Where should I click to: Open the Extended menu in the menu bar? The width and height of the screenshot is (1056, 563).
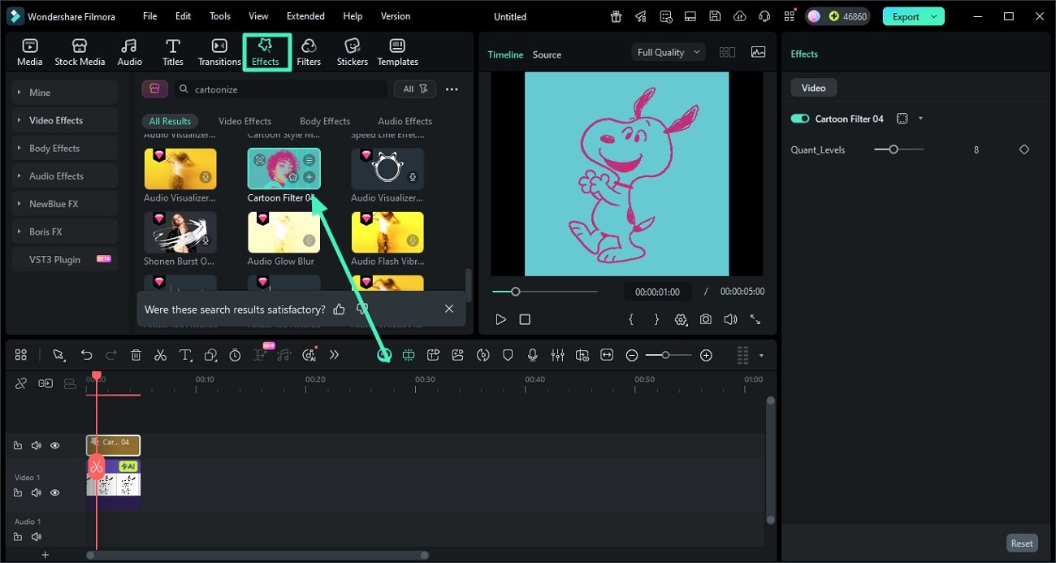tap(305, 15)
